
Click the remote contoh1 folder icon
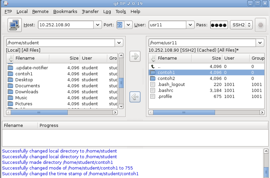point(153,72)
